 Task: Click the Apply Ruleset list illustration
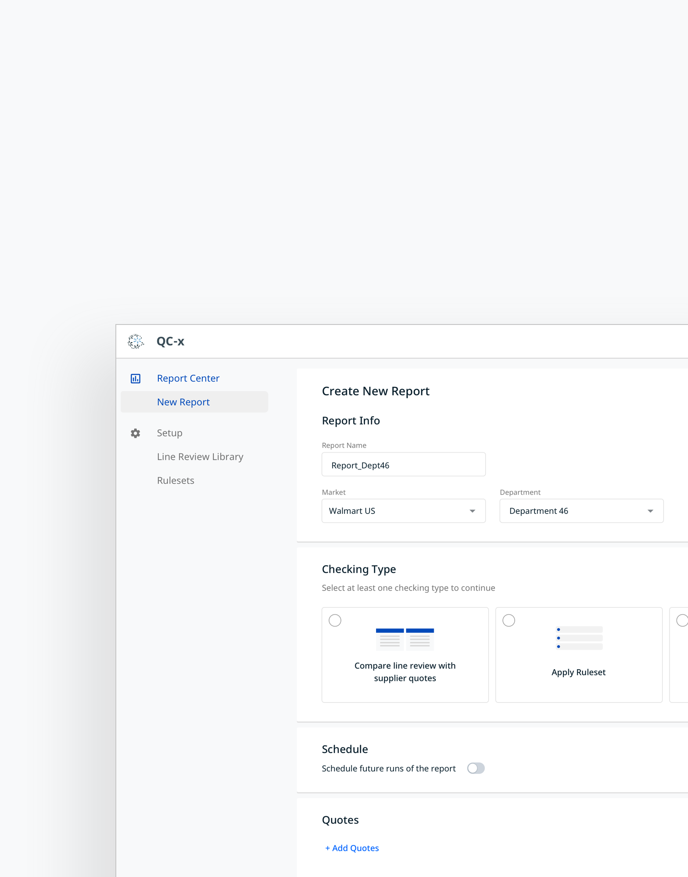click(x=579, y=638)
